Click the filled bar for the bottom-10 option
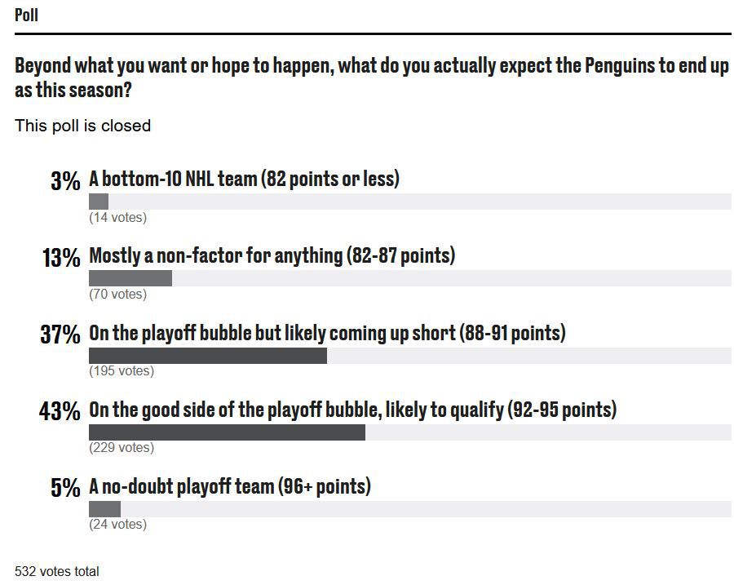 [99, 202]
